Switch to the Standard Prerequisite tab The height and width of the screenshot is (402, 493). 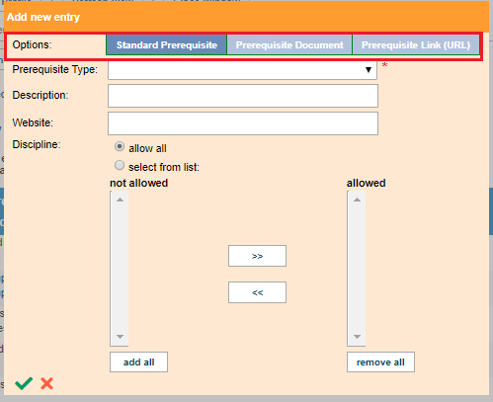point(167,44)
